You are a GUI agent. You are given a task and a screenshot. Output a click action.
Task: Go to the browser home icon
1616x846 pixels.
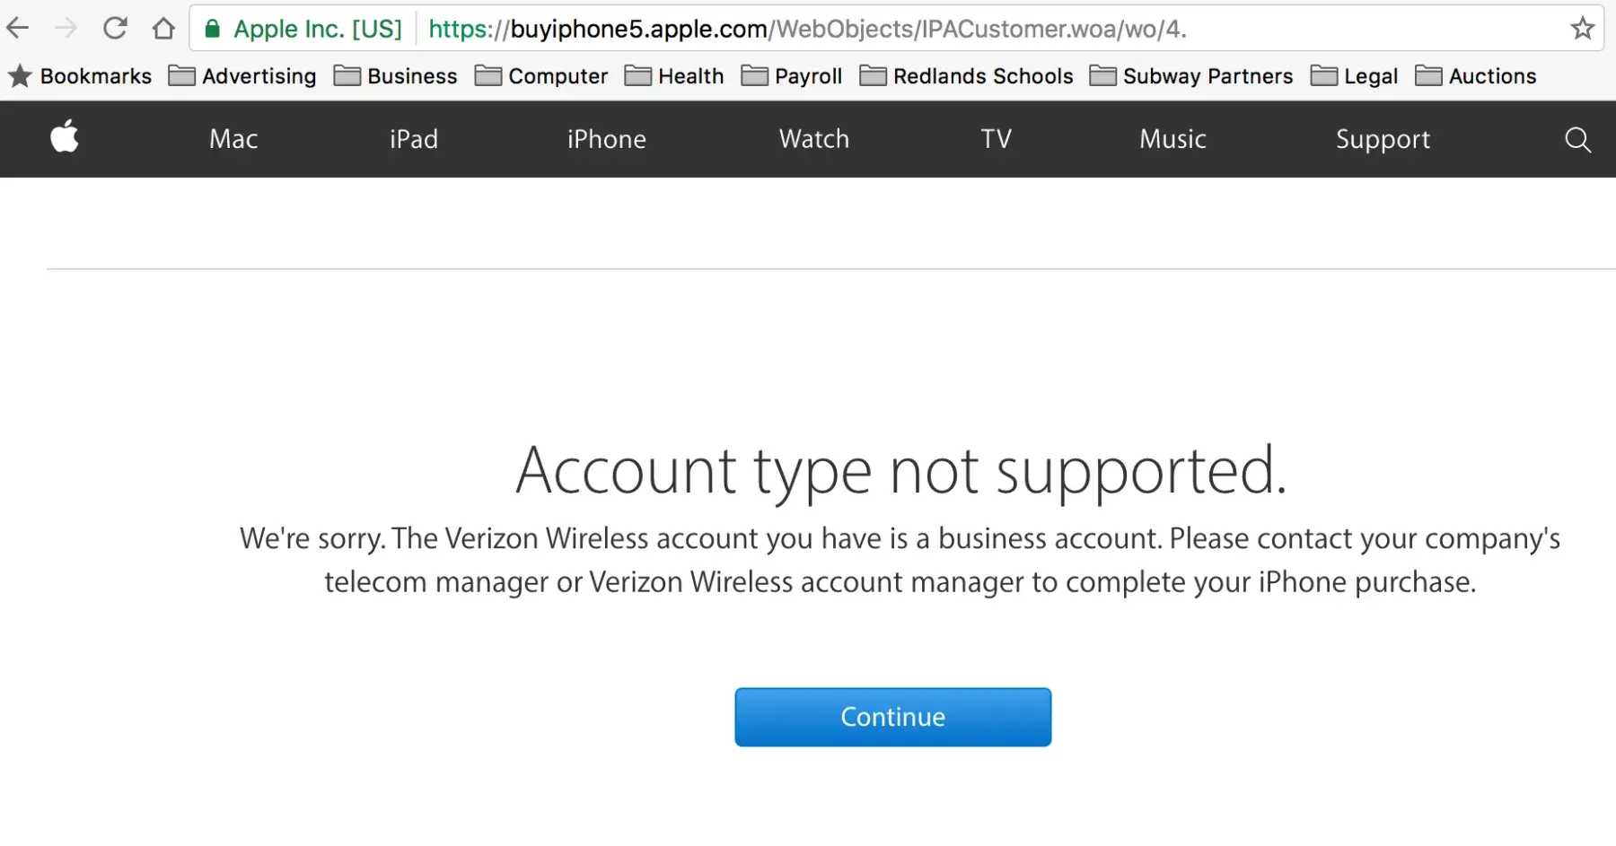[163, 29]
